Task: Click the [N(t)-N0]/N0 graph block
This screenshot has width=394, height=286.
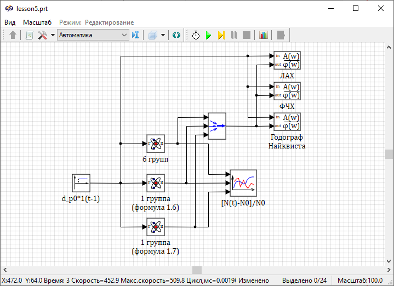Action: [x=243, y=183]
